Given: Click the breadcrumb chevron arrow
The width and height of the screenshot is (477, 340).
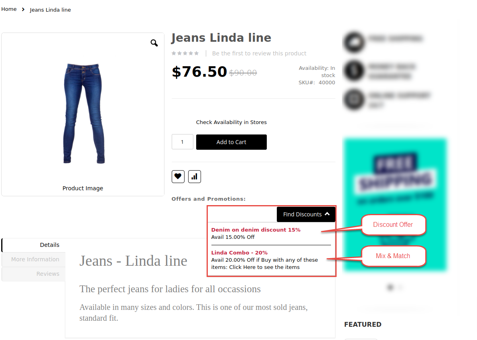Looking at the screenshot, I should tap(23, 10).
